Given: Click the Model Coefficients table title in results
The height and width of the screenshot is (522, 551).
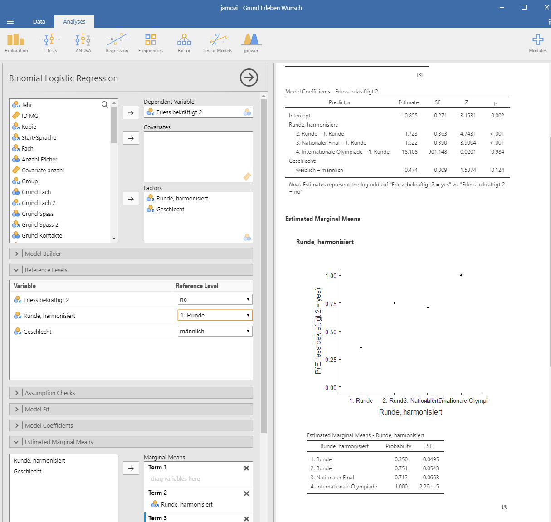Looking at the screenshot, I should 332,92.
